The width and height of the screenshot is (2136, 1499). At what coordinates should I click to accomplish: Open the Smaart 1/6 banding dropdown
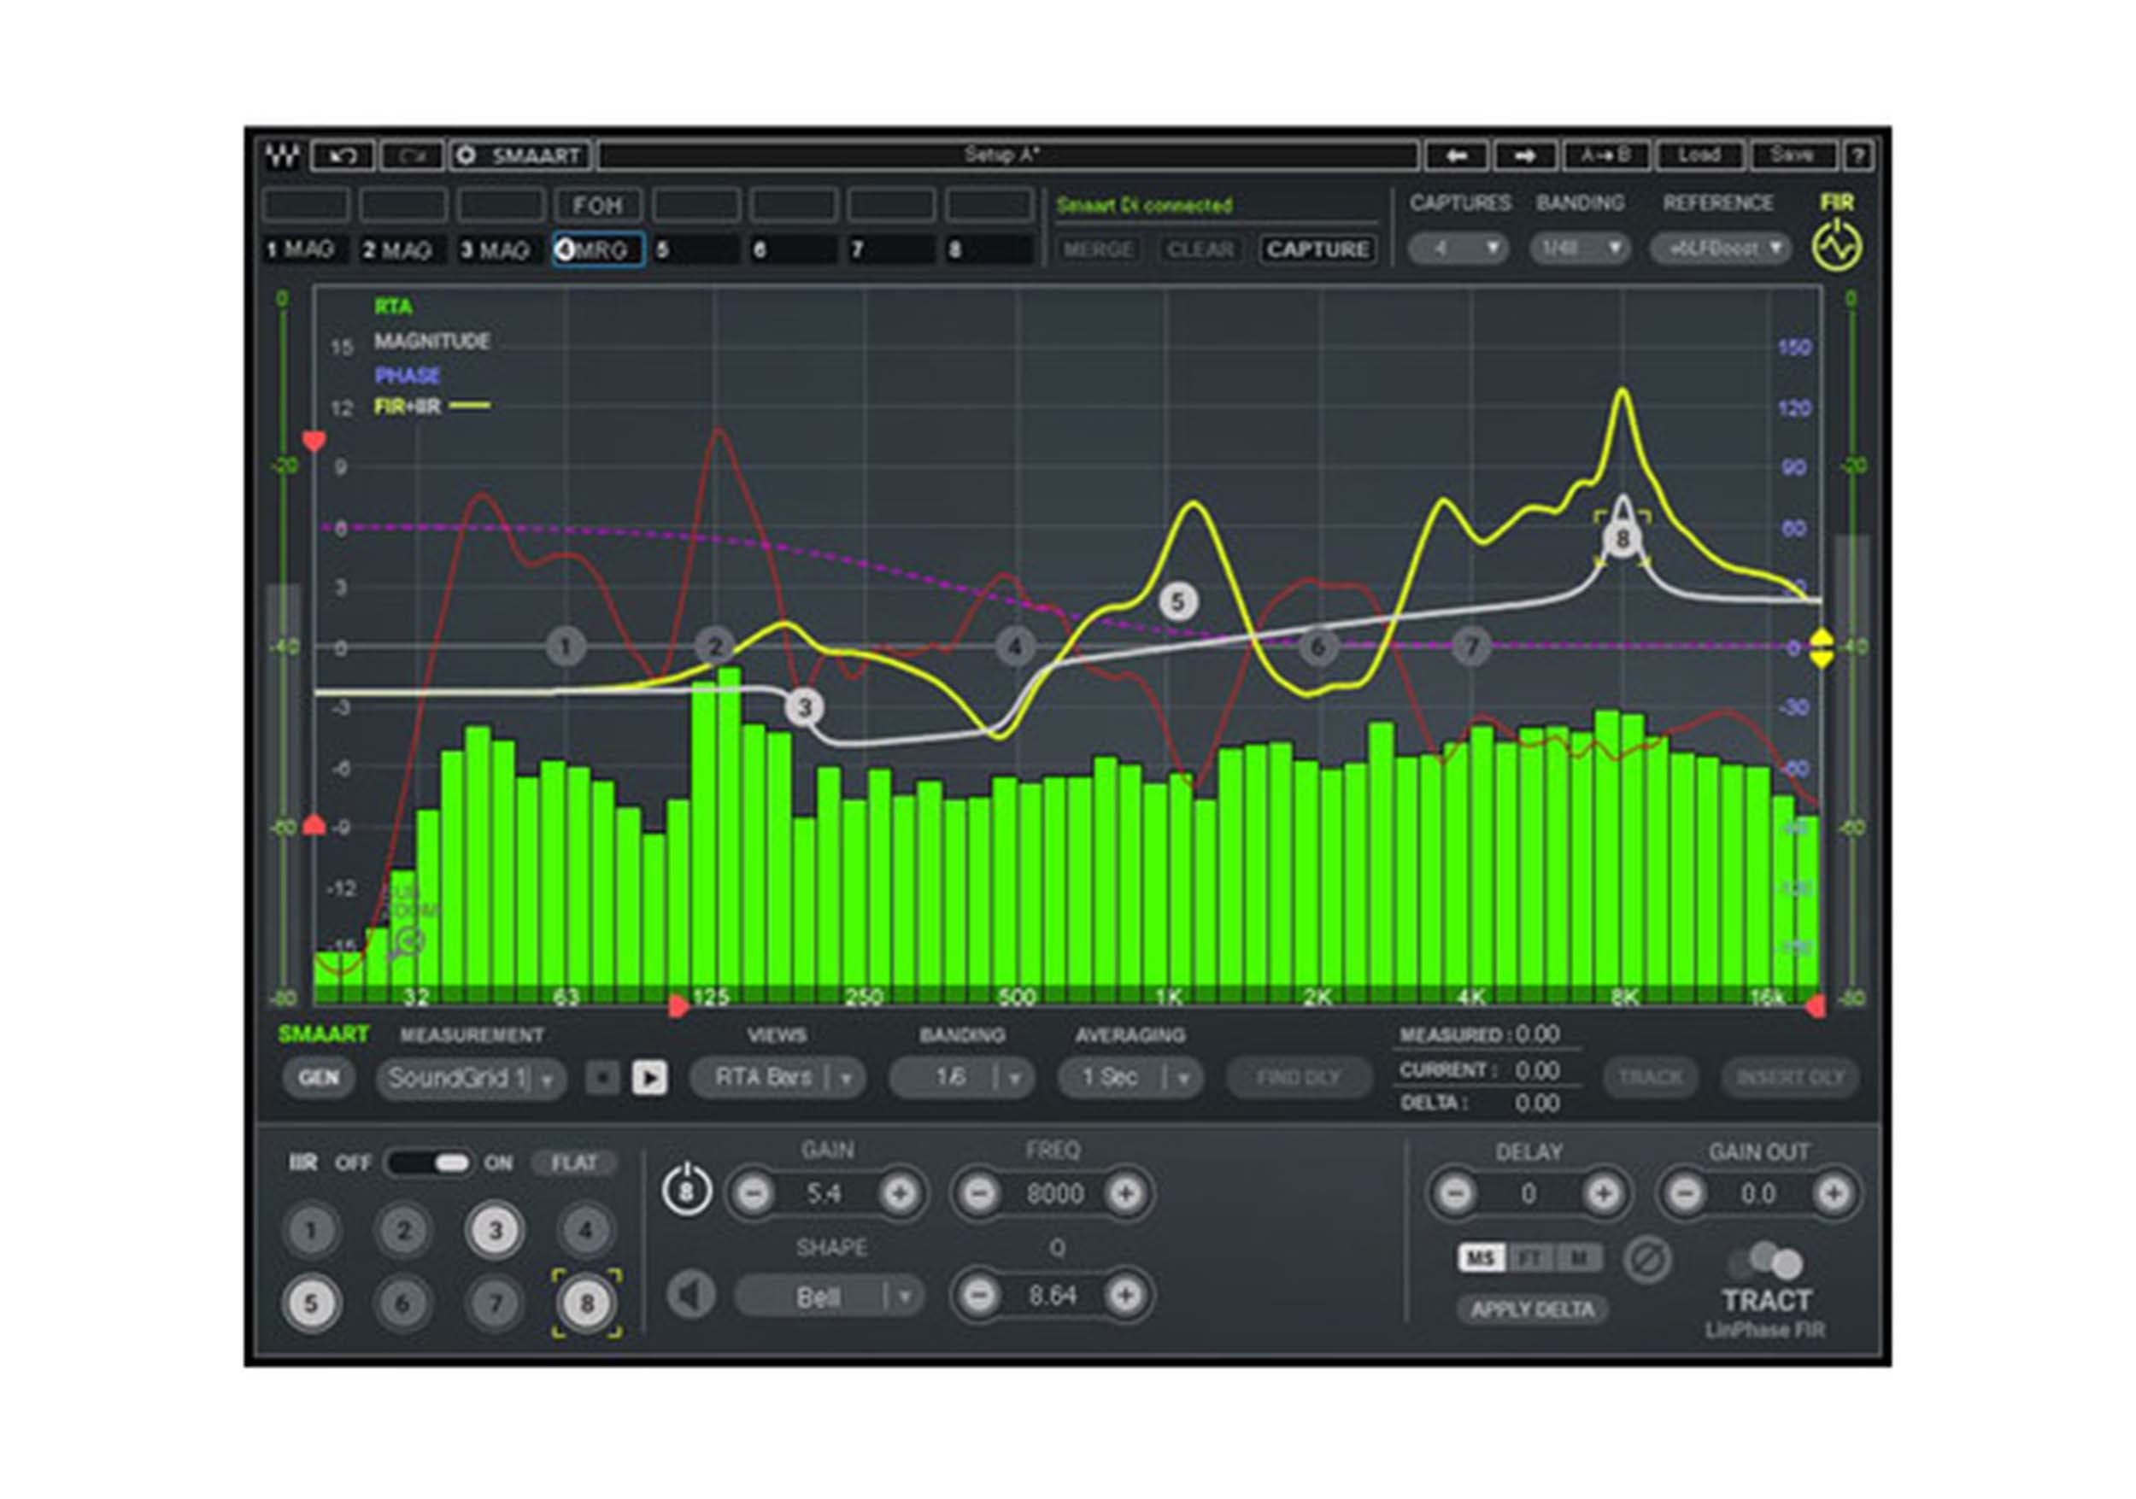pos(961,1078)
